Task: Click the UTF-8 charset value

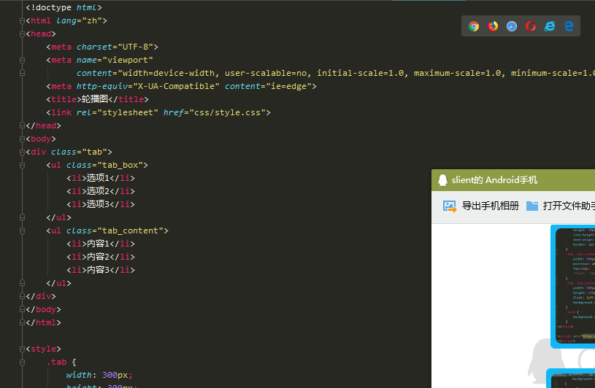Action: [135, 47]
